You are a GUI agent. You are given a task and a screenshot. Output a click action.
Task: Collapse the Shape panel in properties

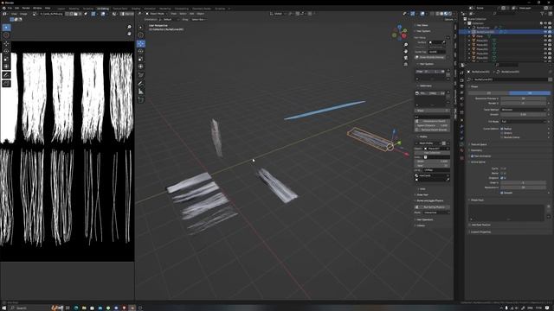(x=474, y=86)
